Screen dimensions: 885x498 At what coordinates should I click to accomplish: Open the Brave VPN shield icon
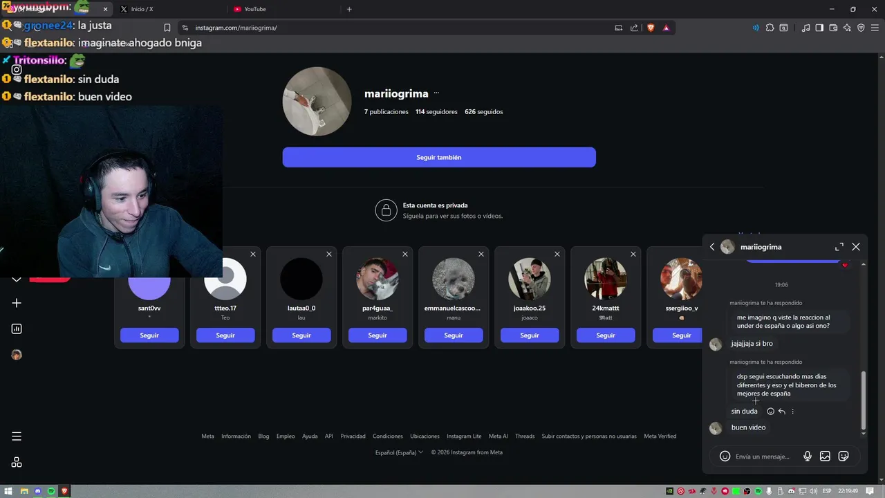(861, 28)
